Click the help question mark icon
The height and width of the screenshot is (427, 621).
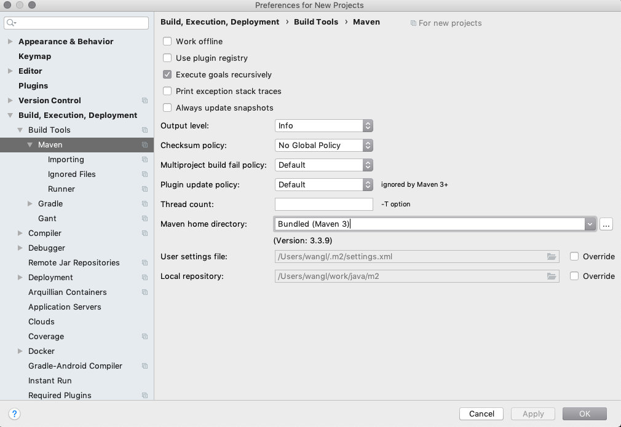[15, 413]
